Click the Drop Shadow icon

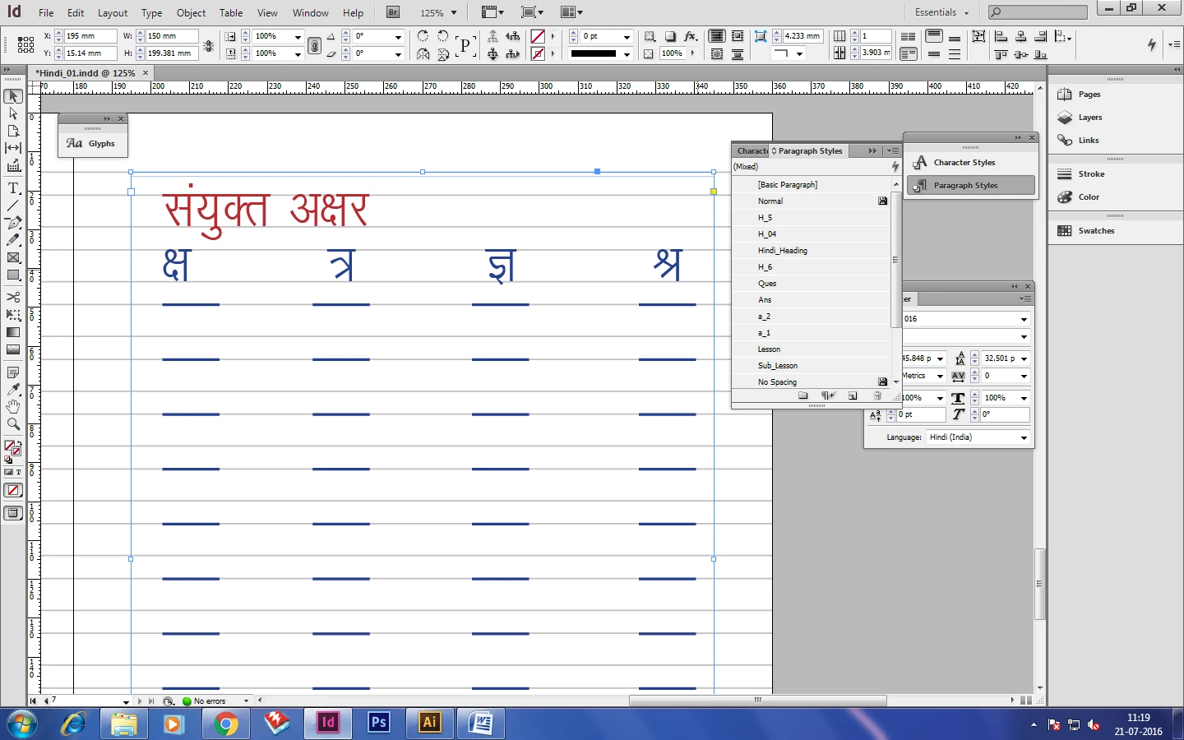pyautogui.click(x=670, y=36)
